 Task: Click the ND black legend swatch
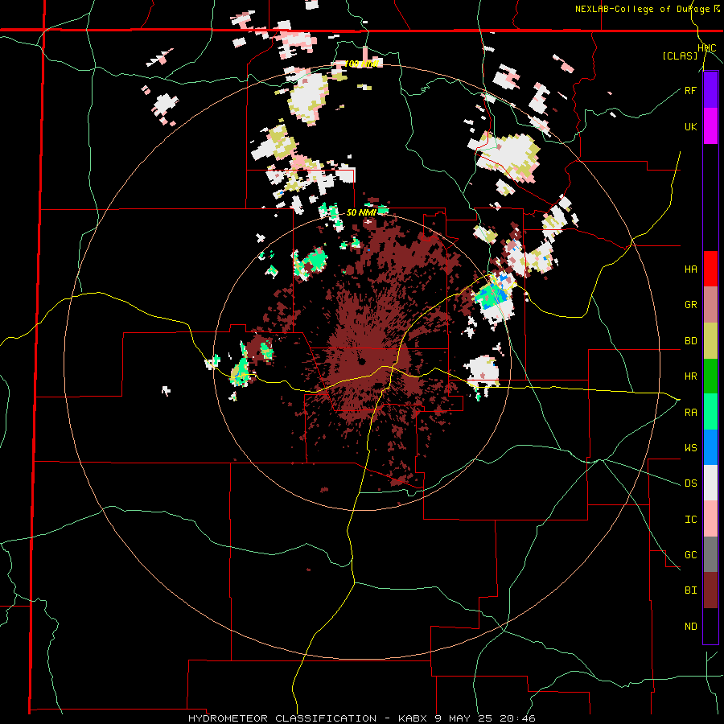click(710, 626)
